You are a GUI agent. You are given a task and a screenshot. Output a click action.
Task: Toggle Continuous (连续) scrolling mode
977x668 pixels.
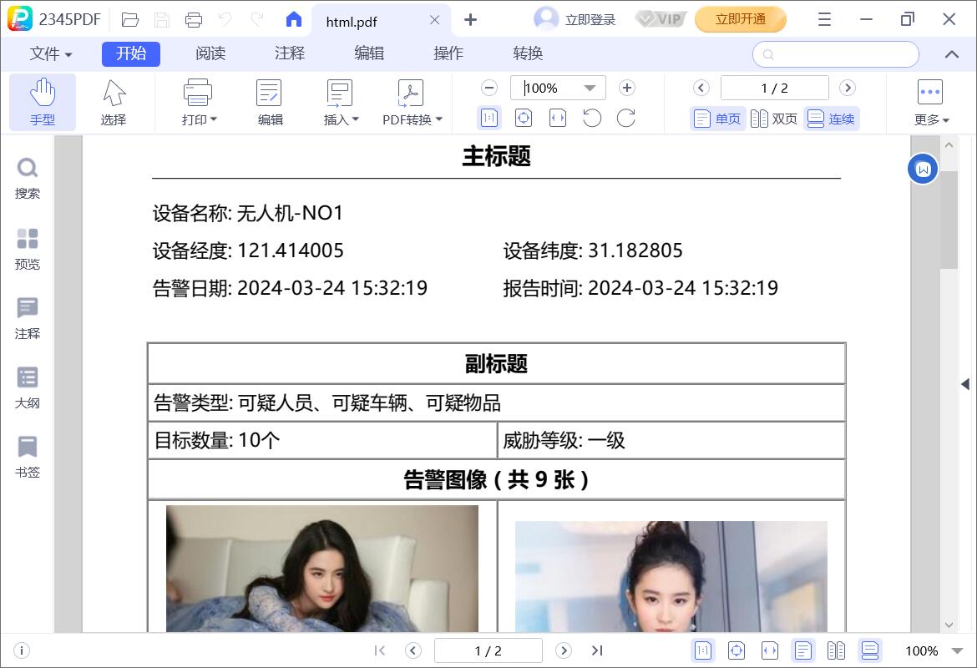pos(832,119)
